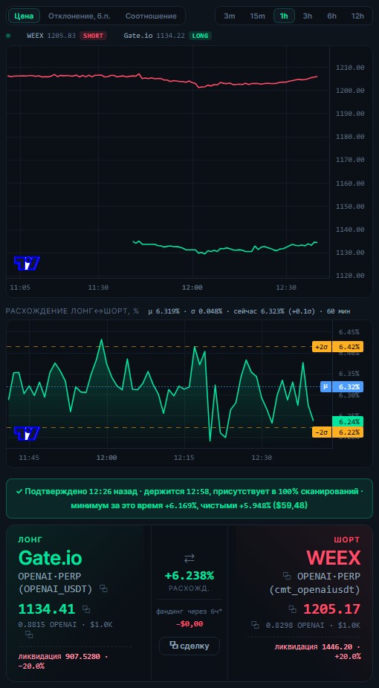The height and width of the screenshot is (688, 379).
Task: Click the LONG badge in the legend
Action: (x=201, y=36)
